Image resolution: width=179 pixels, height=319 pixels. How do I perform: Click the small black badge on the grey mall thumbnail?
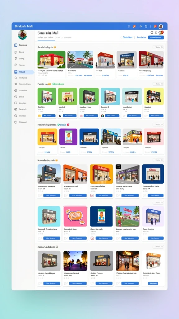118,167
